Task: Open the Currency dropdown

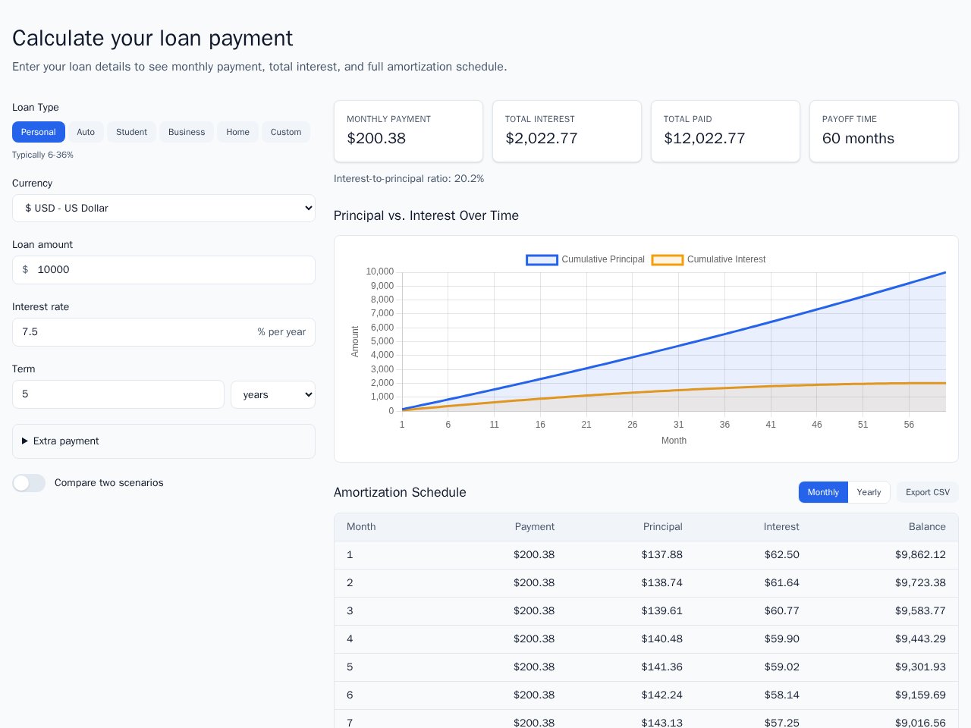Action: click(164, 208)
